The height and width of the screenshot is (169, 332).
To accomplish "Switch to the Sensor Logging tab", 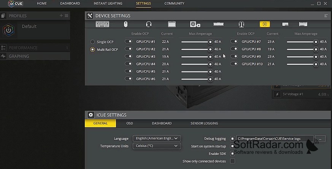I will (x=204, y=123).
